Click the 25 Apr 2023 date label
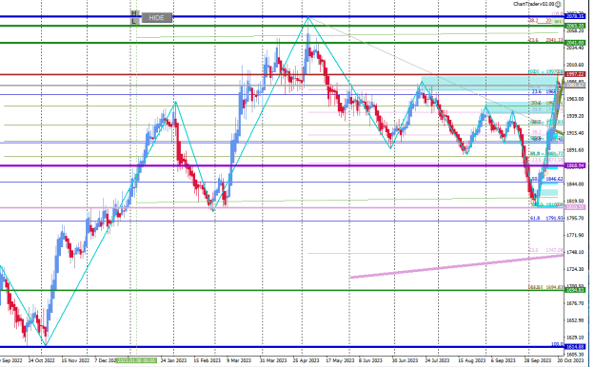This screenshot has width=595, height=367. tap(306, 360)
